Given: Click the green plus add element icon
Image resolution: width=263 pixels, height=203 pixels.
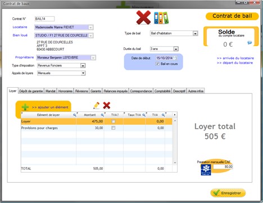Looking at the screenshot, I should [25, 107].
